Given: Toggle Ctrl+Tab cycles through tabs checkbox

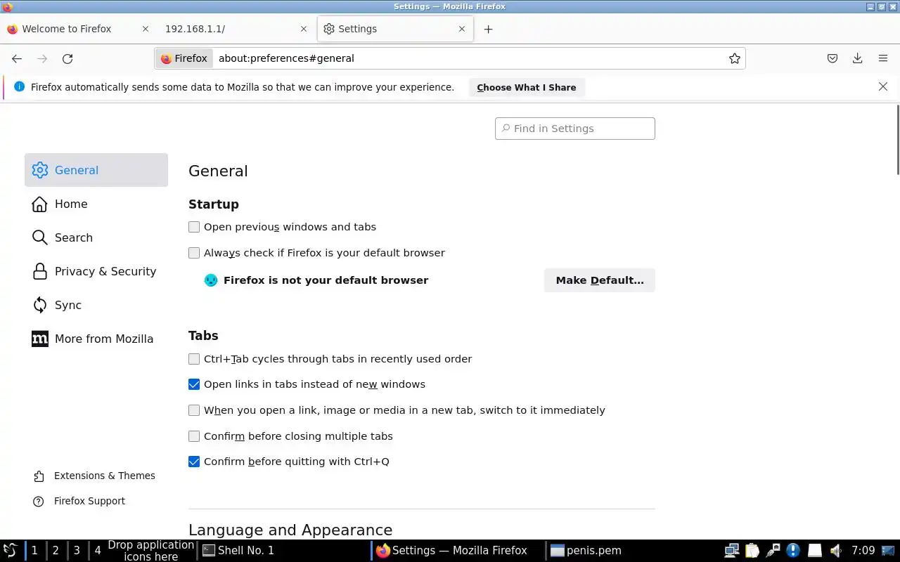Looking at the screenshot, I should pyautogui.click(x=194, y=359).
